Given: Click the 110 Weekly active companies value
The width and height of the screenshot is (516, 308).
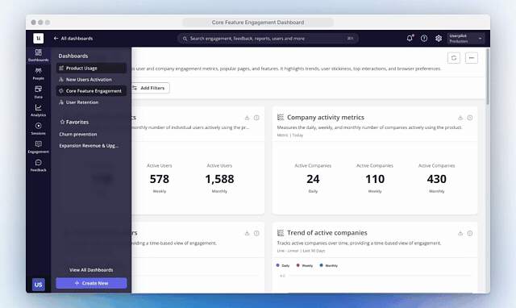Looking at the screenshot, I should click(375, 178).
